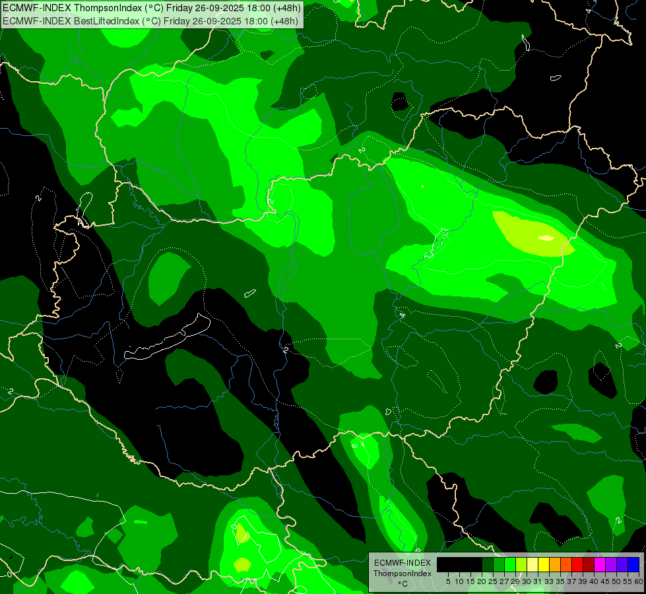Click the legend tick value 40

pyautogui.click(x=594, y=581)
